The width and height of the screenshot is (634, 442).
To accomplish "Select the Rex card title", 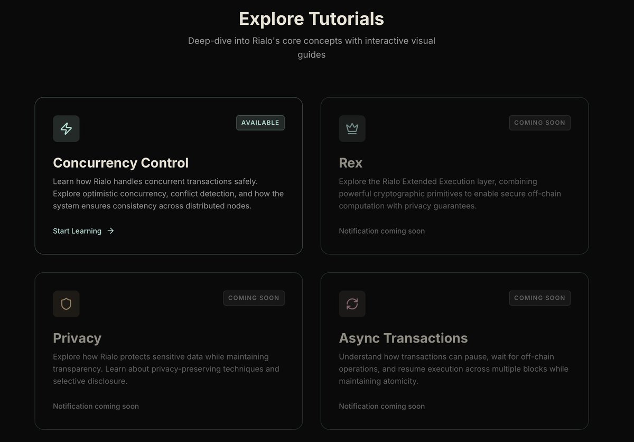I will click(351, 163).
